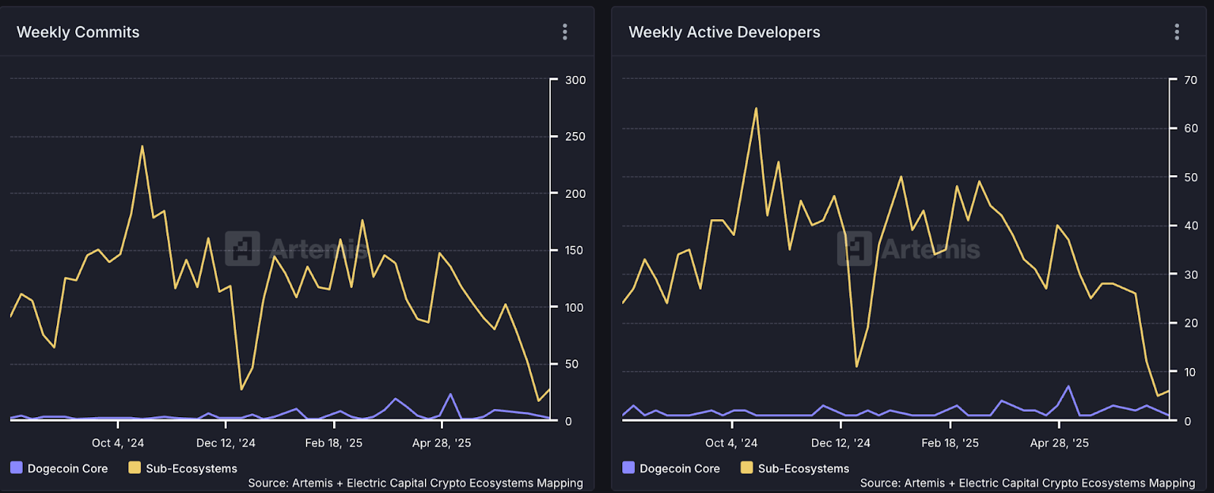Toggle Sub-Ecosystems series in Weekly Active Developers legend
1214x493 pixels.
tap(795, 468)
